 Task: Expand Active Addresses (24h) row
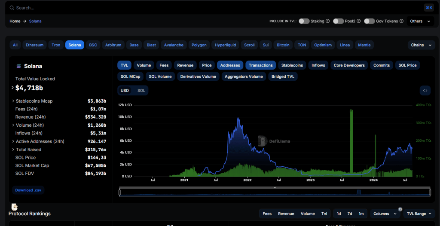coord(13,141)
